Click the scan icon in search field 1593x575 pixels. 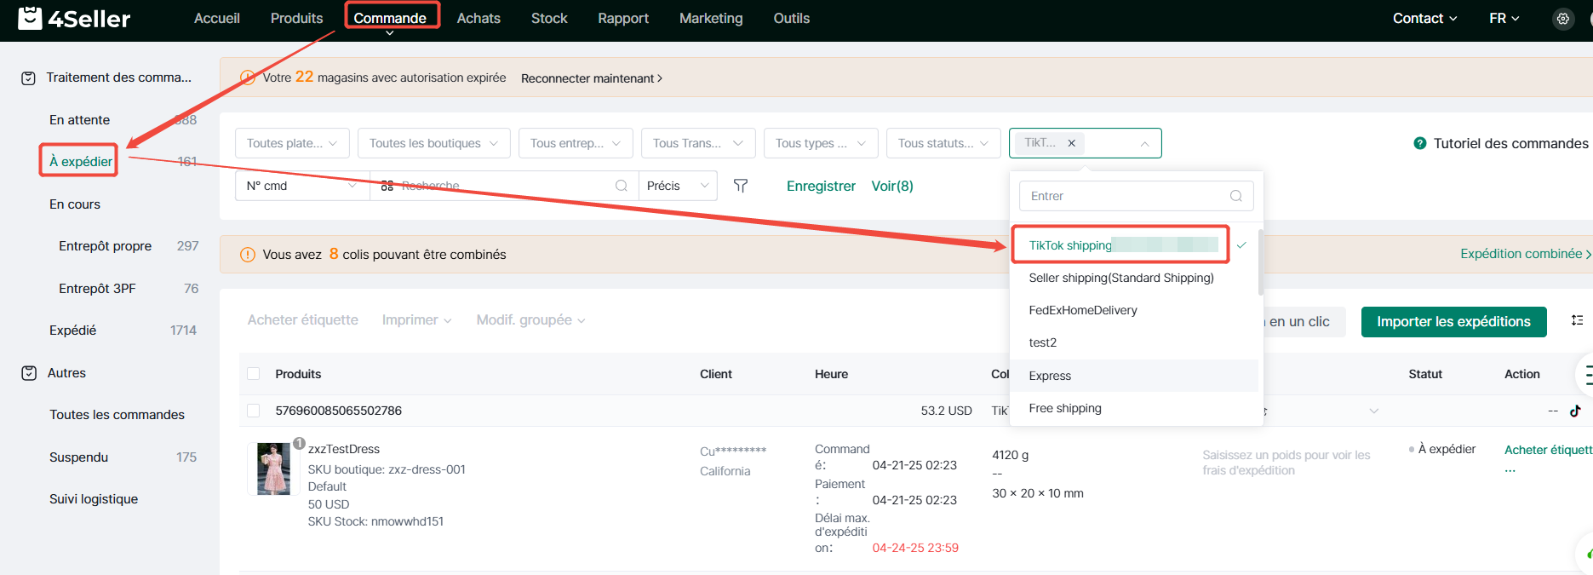pyautogui.click(x=387, y=186)
